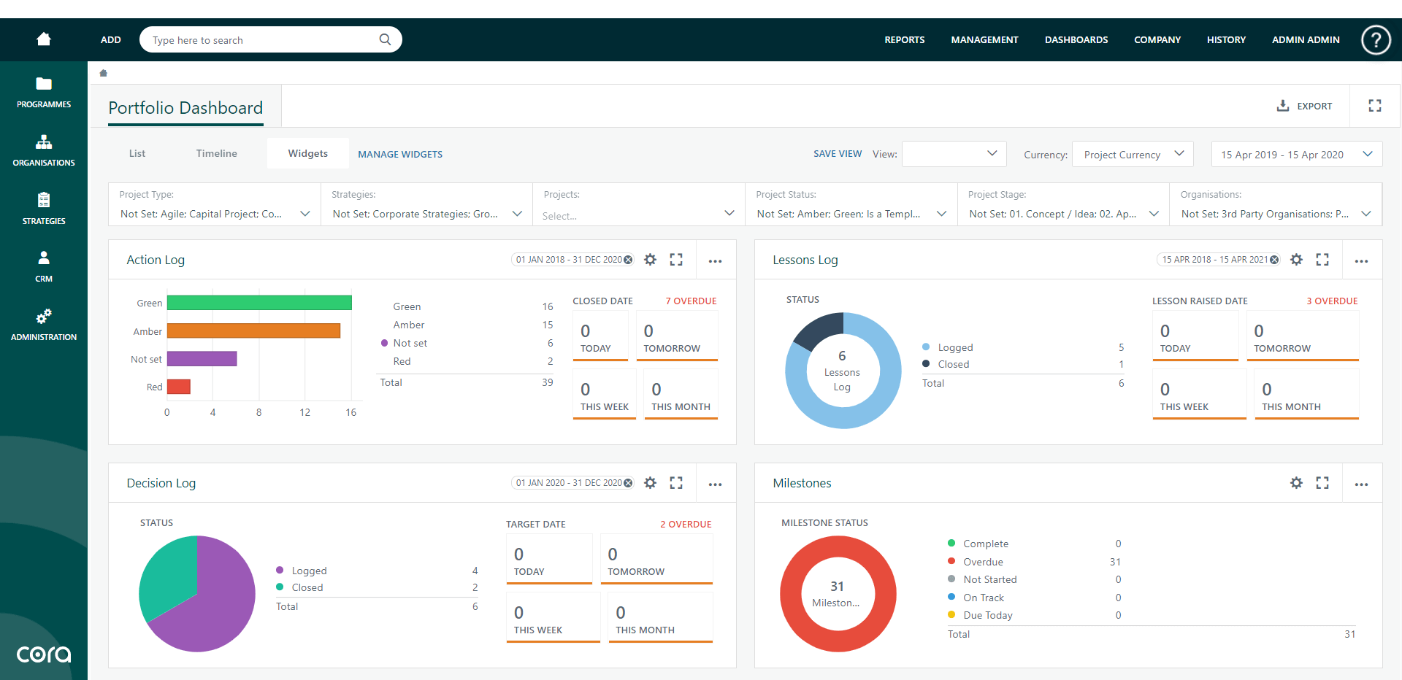Open Project Currency dropdown
1402x680 pixels.
point(1133,154)
